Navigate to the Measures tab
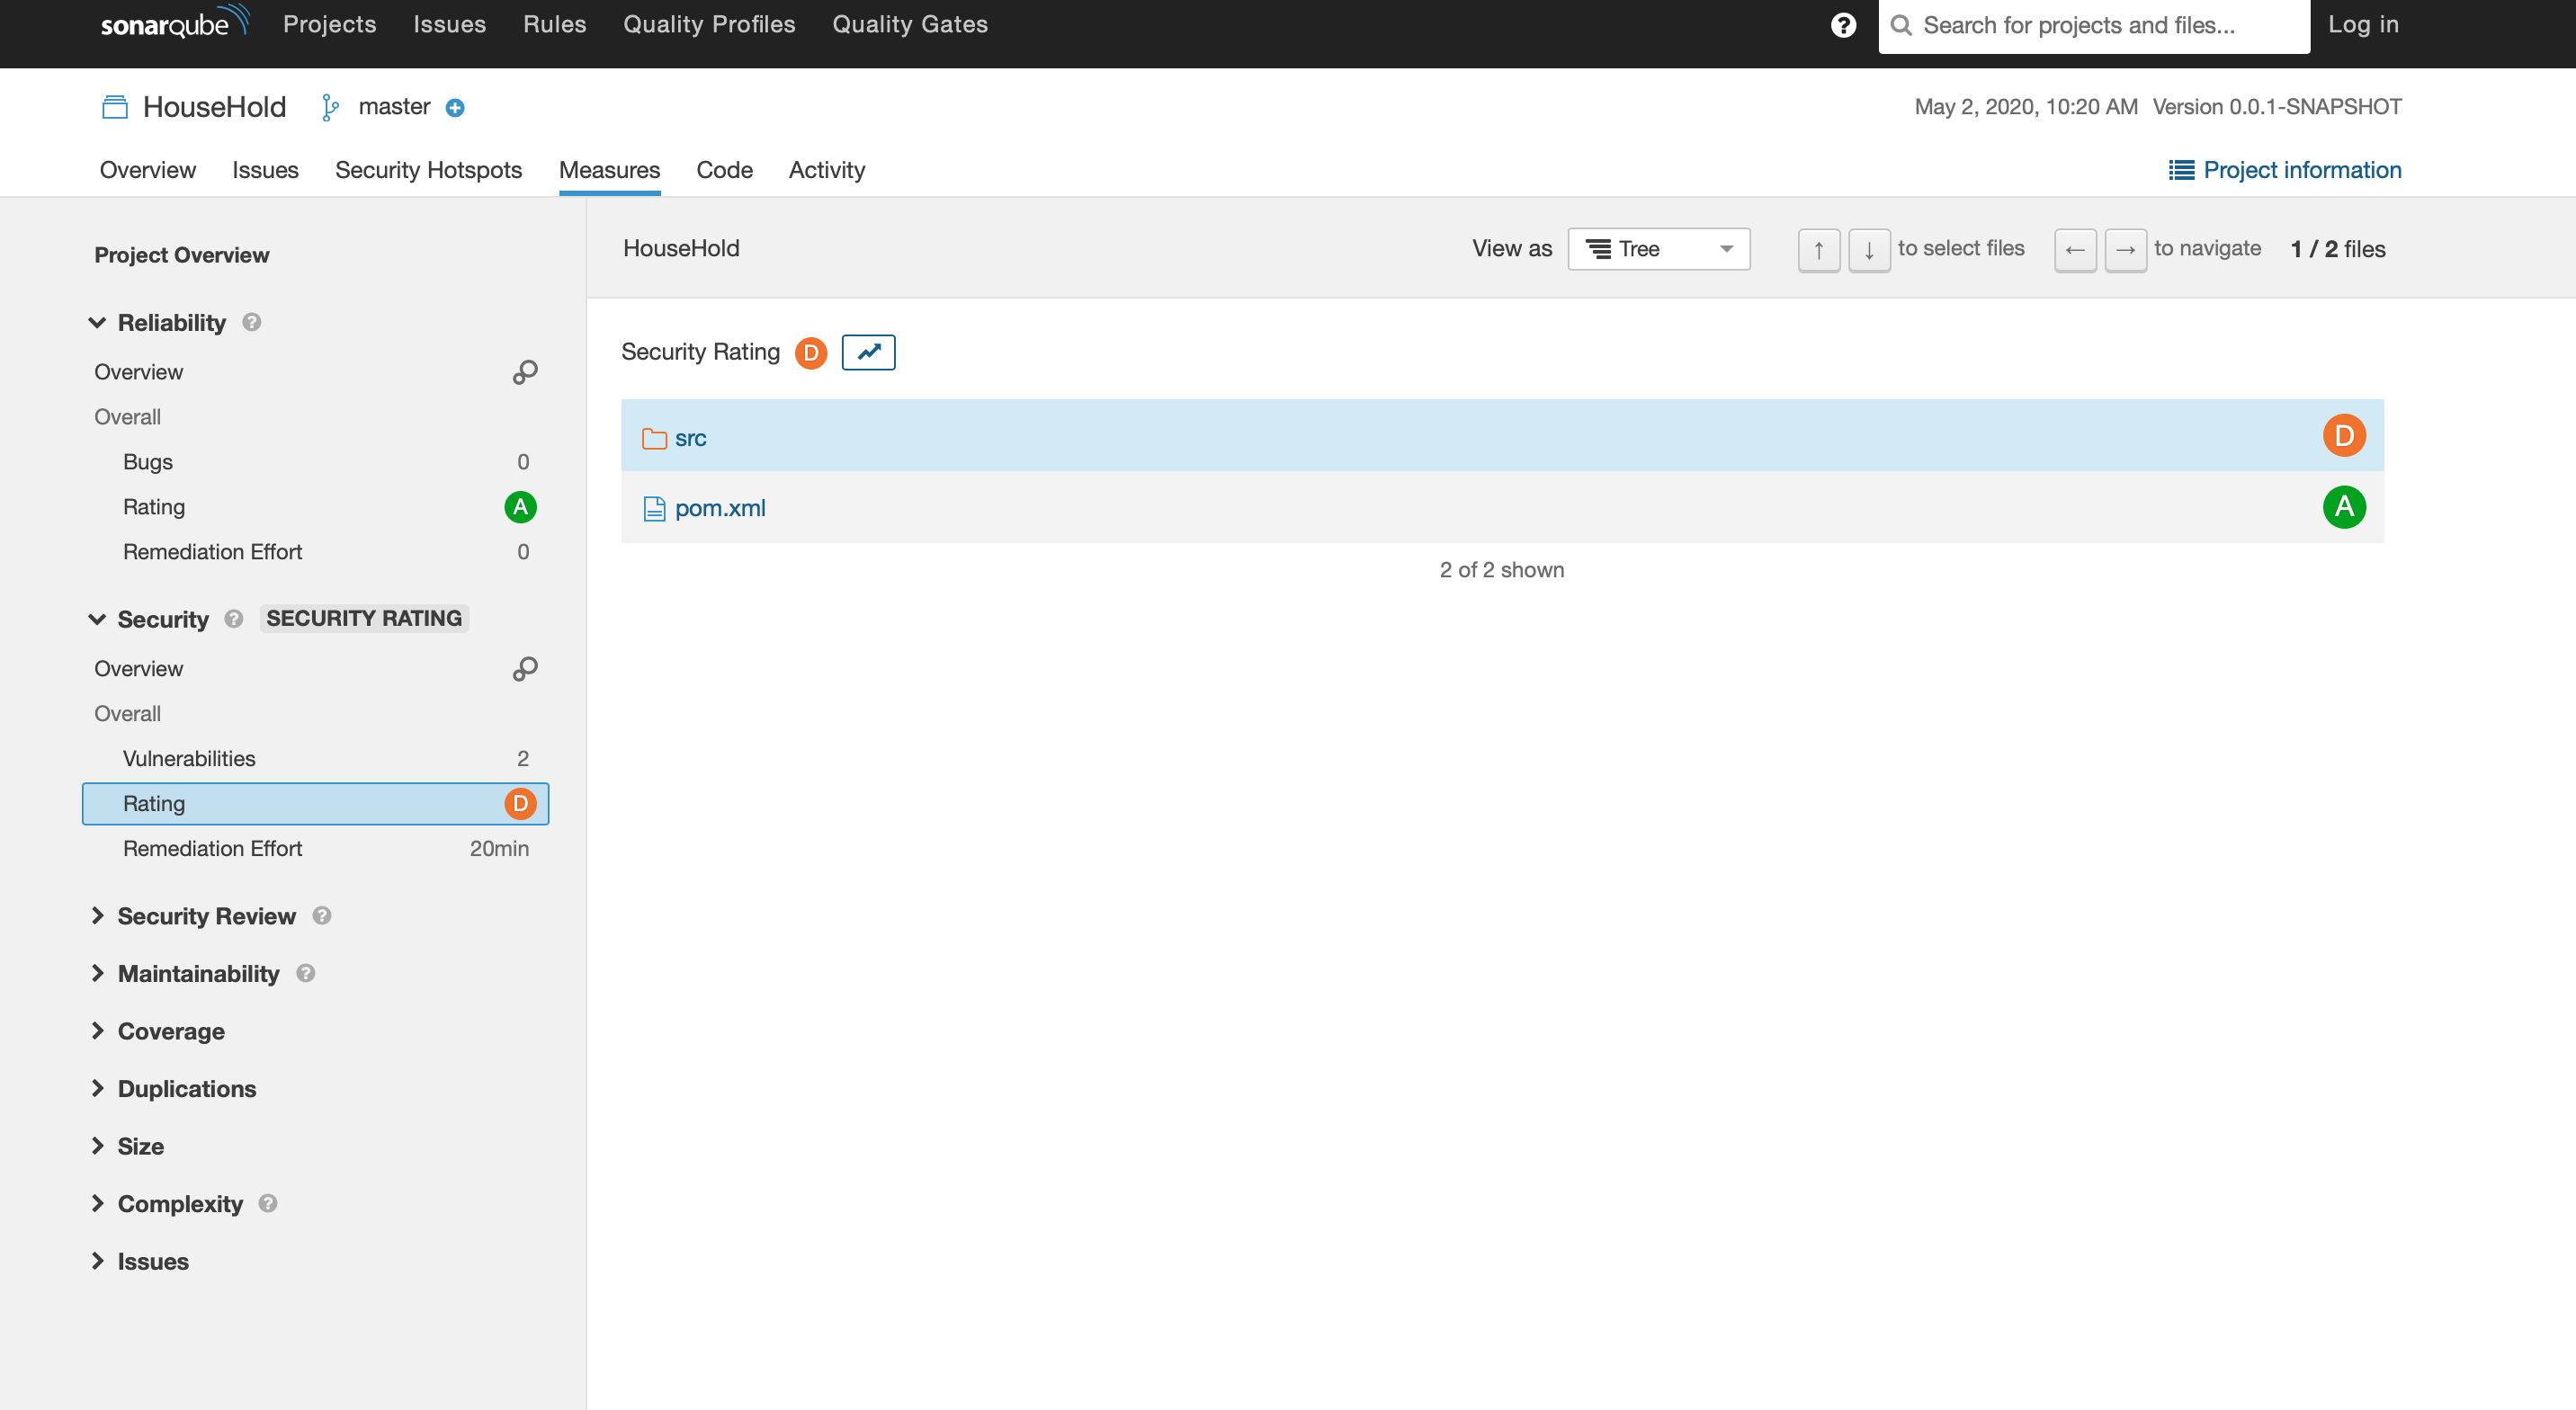The width and height of the screenshot is (2576, 1410). pyautogui.click(x=609, y=170)
